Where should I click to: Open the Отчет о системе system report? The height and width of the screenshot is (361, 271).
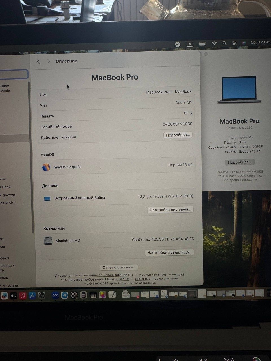click(119, 267)
